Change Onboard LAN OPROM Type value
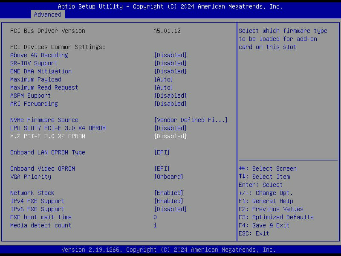This screenshot has width=341, height=256. point(162,152)
